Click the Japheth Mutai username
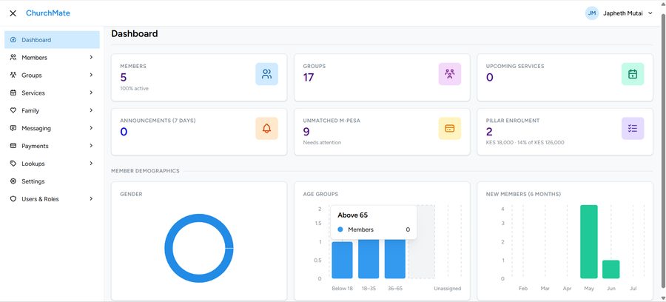The image size is (666, 302). click(x=622, y=13)
